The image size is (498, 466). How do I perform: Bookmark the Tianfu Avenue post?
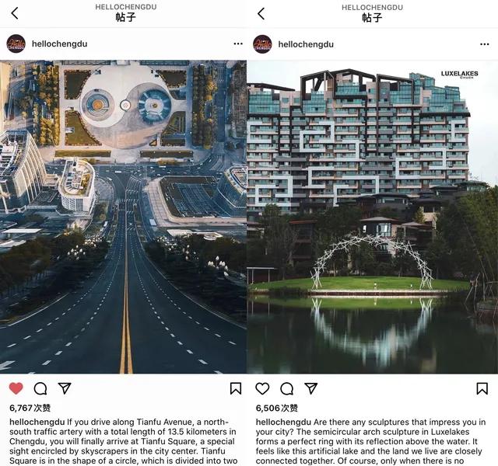click(236, 388)
